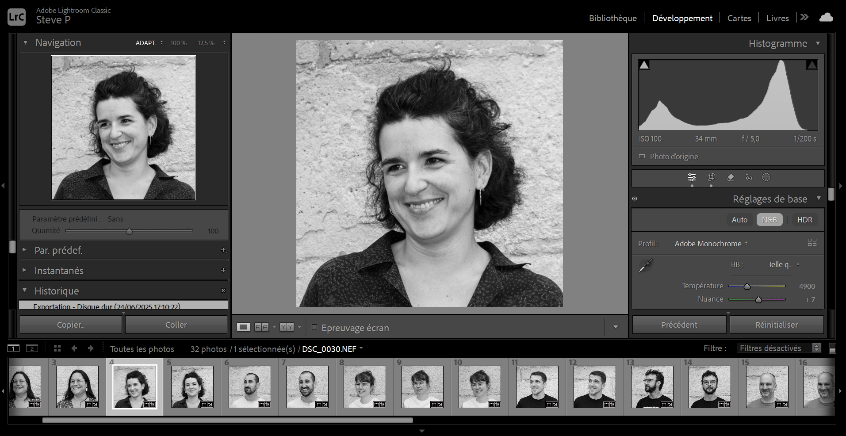The image size is (846, 436).
Task: Adjust the Température slider handle
Action: click(747, 287)
